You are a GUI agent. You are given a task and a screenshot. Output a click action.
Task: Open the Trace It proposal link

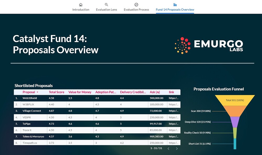pos(173,130)
